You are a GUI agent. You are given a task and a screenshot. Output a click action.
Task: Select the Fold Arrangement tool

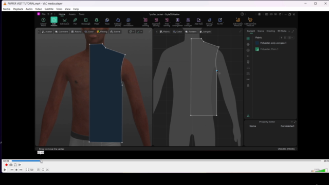pos(177,22)
